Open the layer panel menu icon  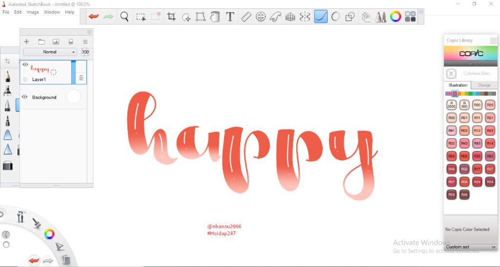point(85,42)
